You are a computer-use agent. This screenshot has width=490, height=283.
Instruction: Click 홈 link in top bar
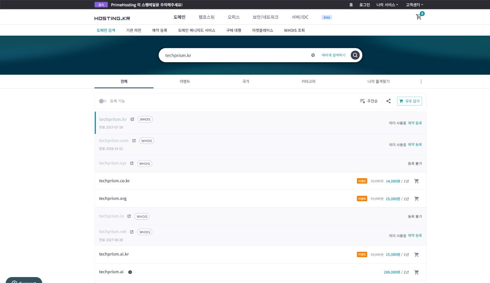[x=351, y=5]
